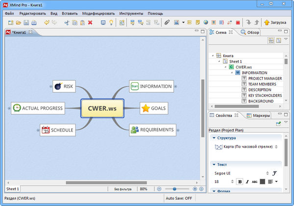Click the star icon on GOALS topic
Image resolution: width=294 pixels, height=206 pixels.
(x=145, y=108)
